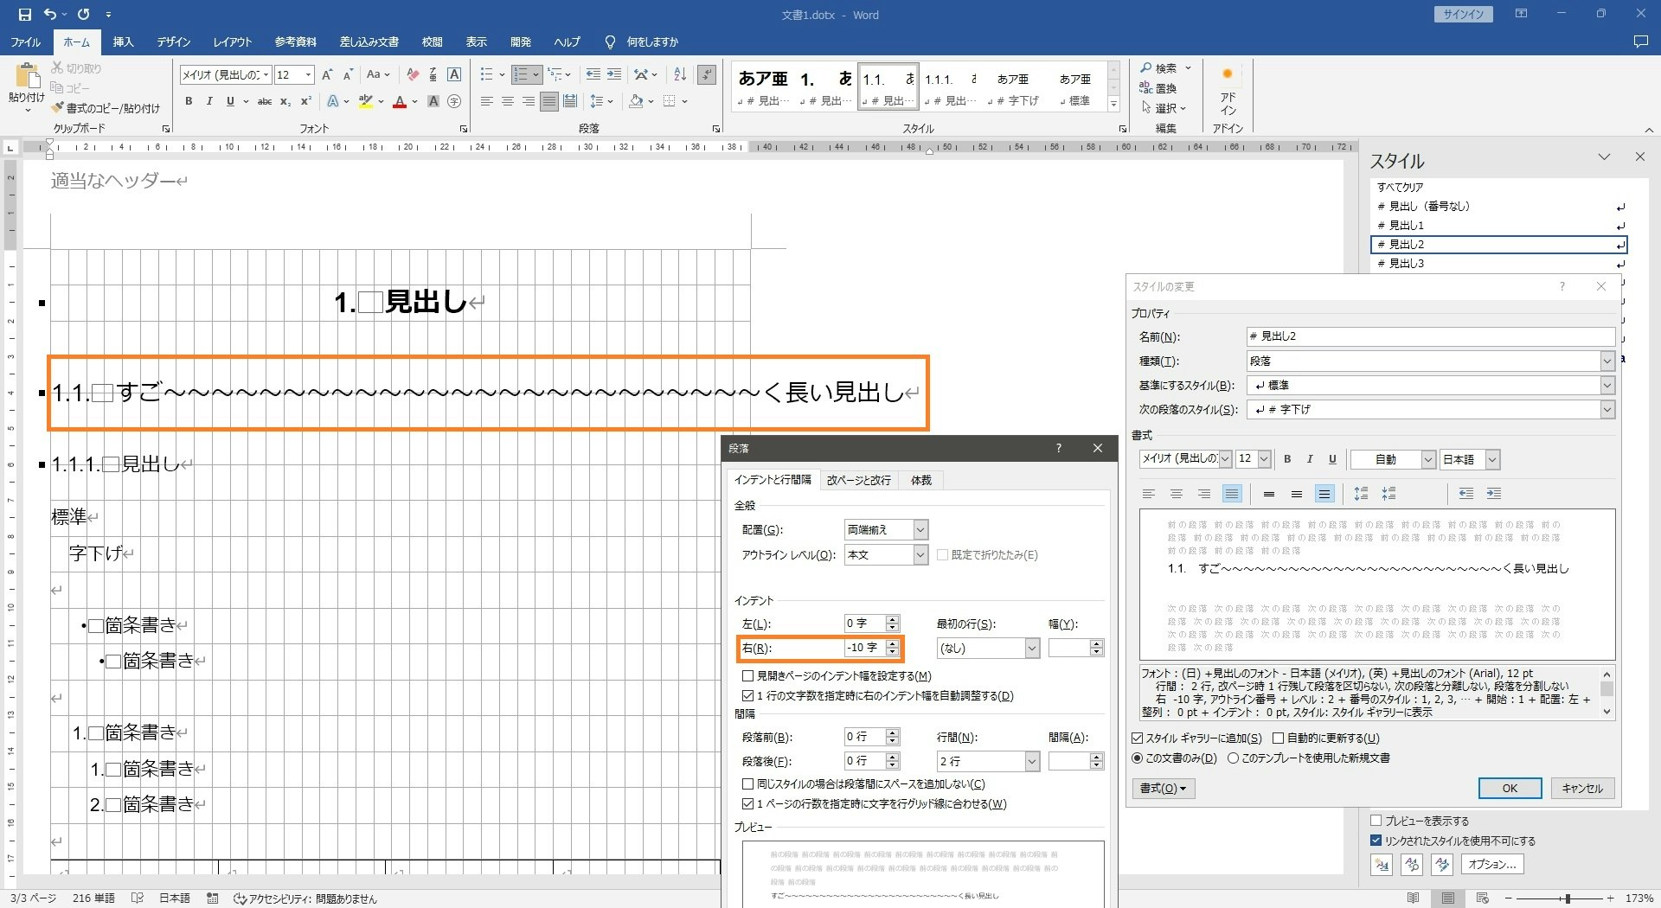Open the 校閲 (Review) ribbon tab
Viewport: 1661px width, 908px height.
click(432, 42)
